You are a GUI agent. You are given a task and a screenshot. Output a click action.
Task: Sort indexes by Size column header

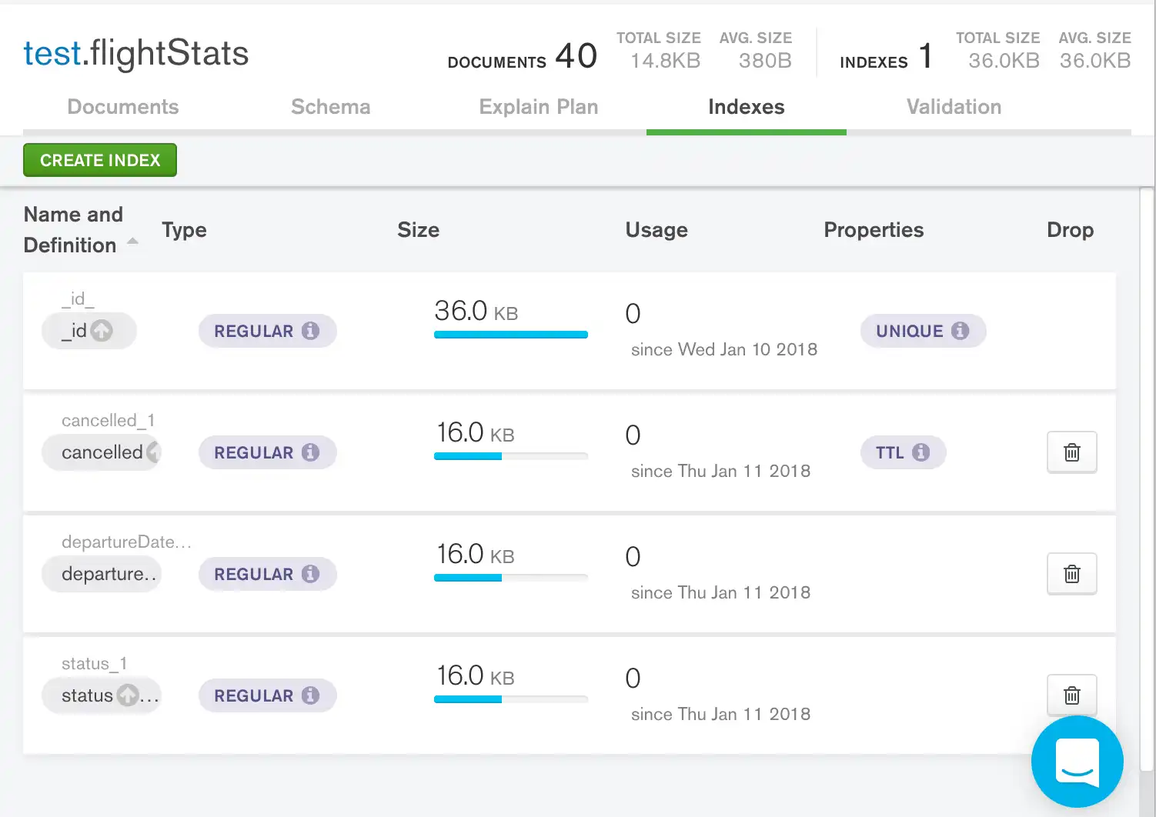[x=418, y=230]
